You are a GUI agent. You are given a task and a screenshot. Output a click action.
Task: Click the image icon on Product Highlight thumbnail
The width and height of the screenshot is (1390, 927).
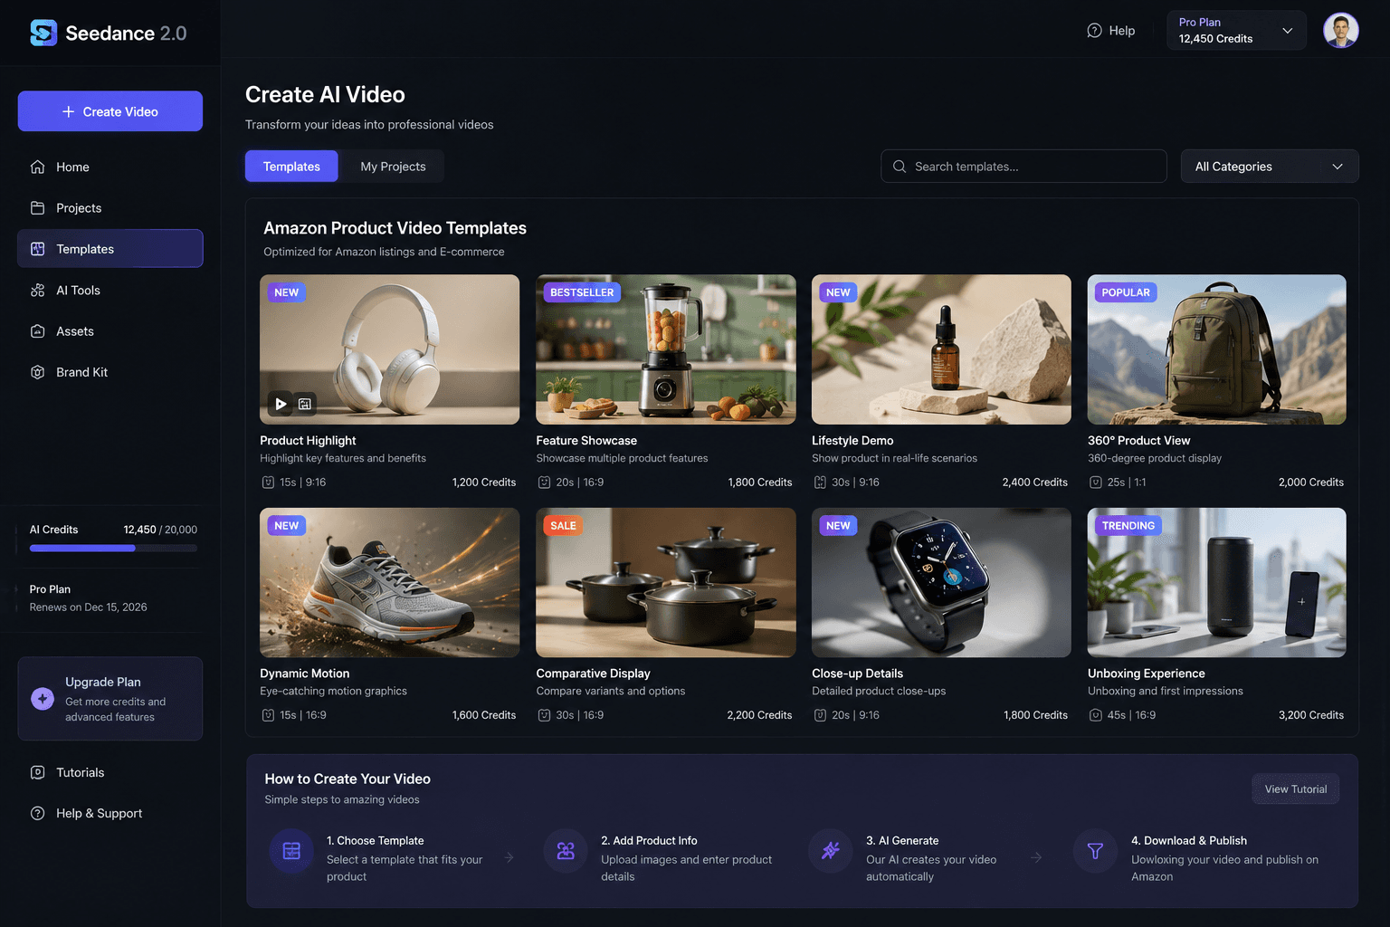pyautogui.click(x=305, y=404)
